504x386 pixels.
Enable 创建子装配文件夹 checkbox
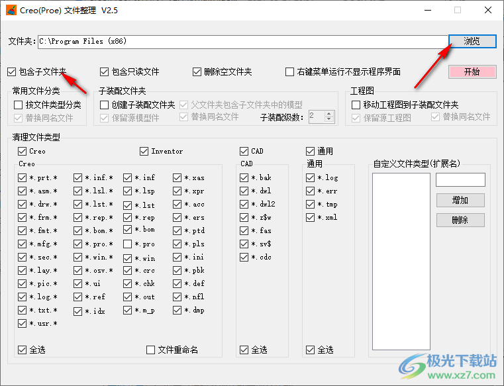104,105
